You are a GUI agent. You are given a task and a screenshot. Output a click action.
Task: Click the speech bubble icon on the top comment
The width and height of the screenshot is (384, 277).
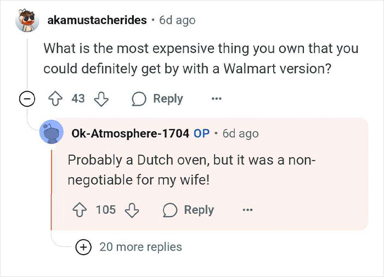pos(139,99)
